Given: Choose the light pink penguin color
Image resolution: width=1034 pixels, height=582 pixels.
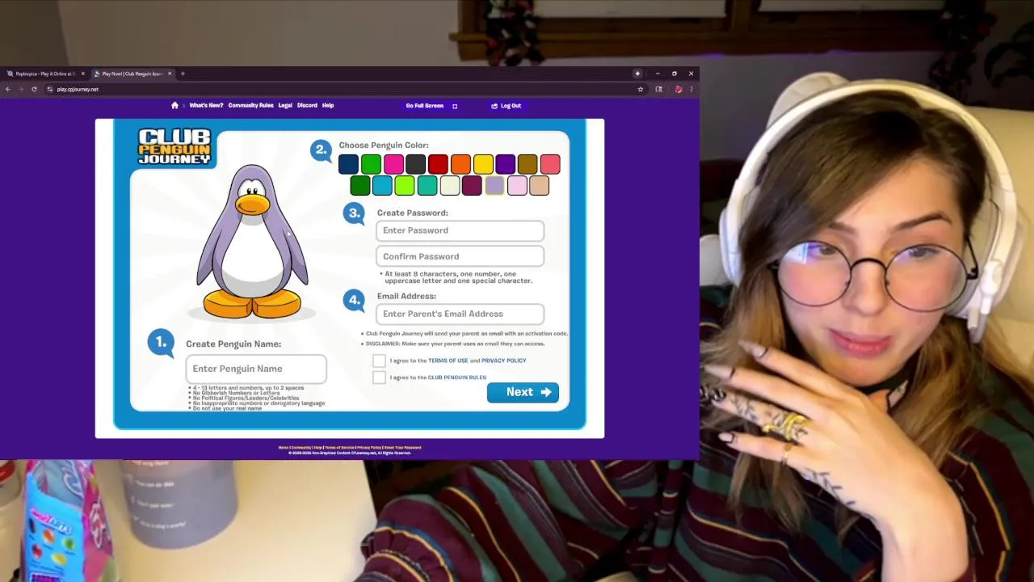Looking at the screenshot, I should [517, 186].
